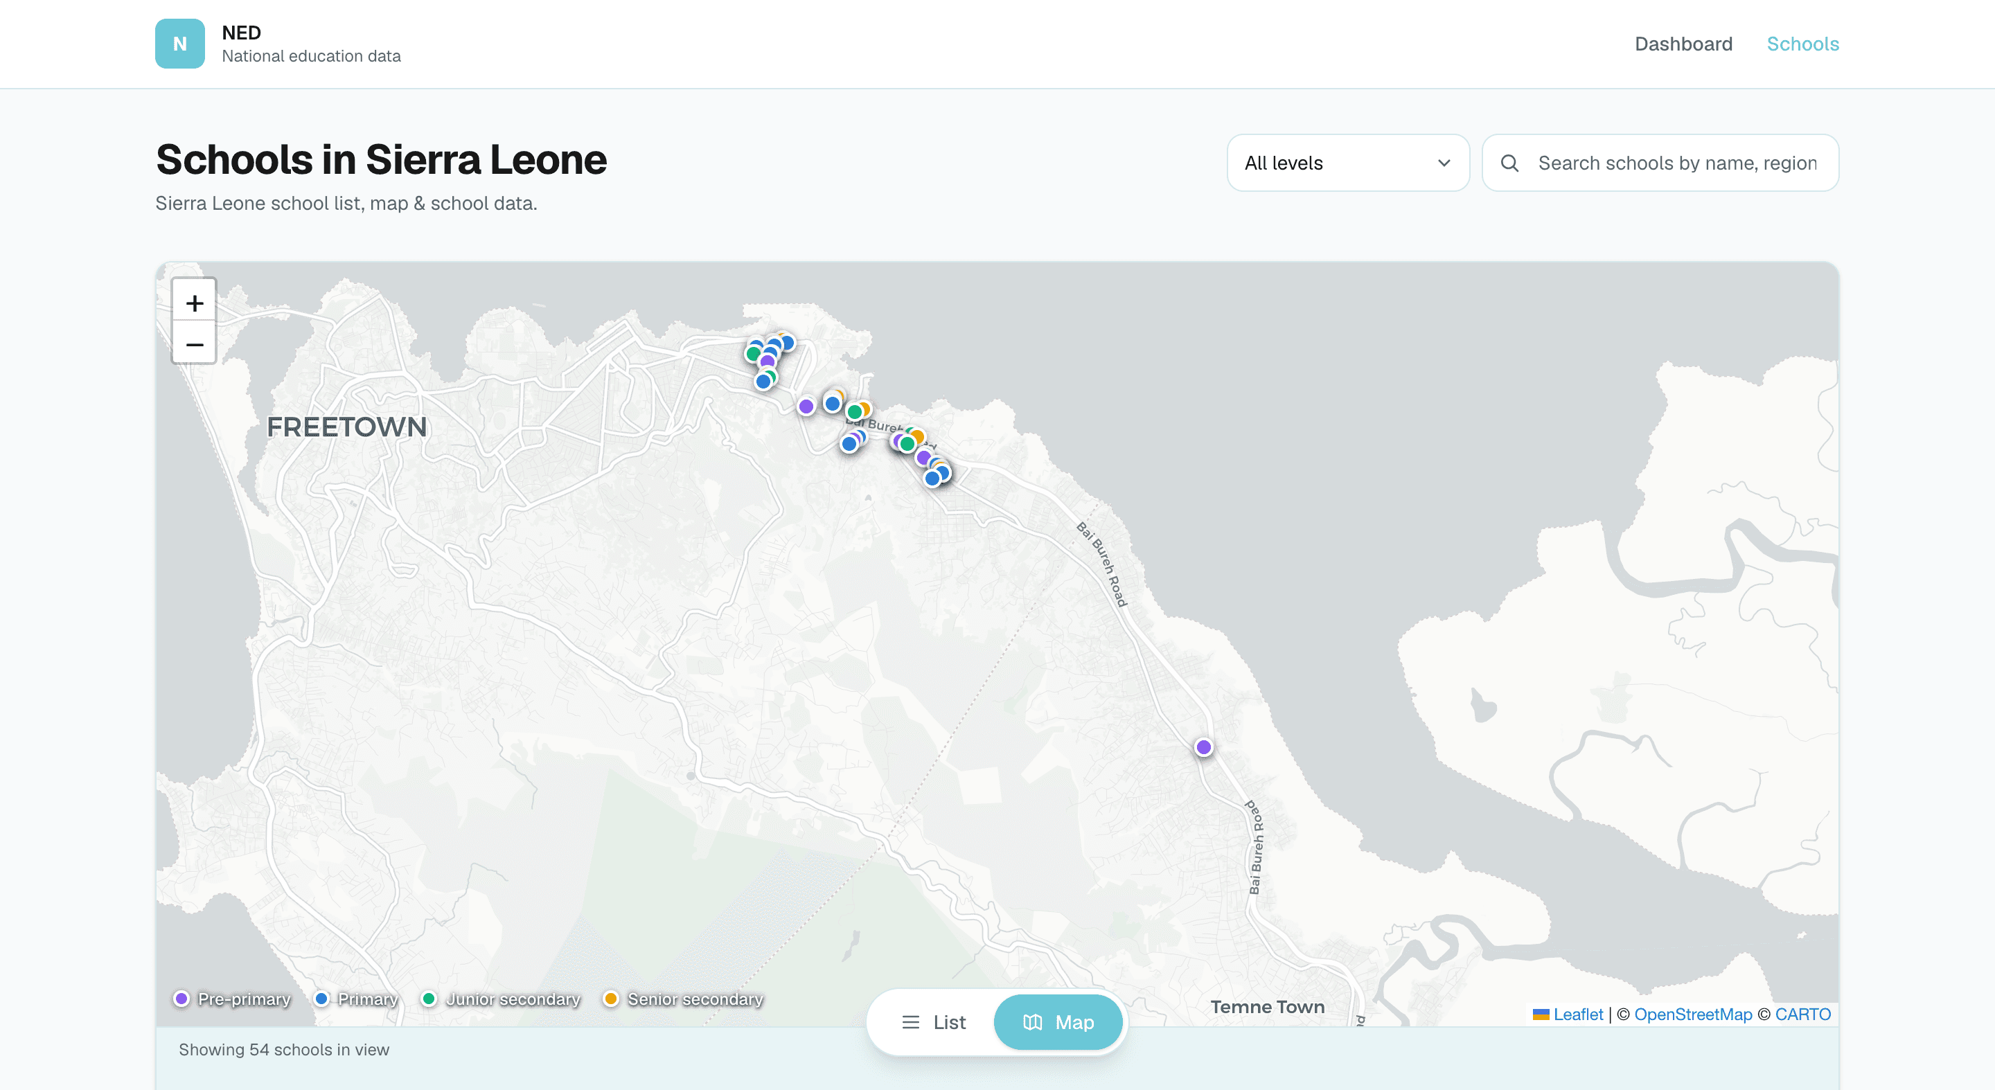This screenshot has width=1995, height=1090.
Task: Click the 'Primary' legend label
Action: (x=367, y=999)
